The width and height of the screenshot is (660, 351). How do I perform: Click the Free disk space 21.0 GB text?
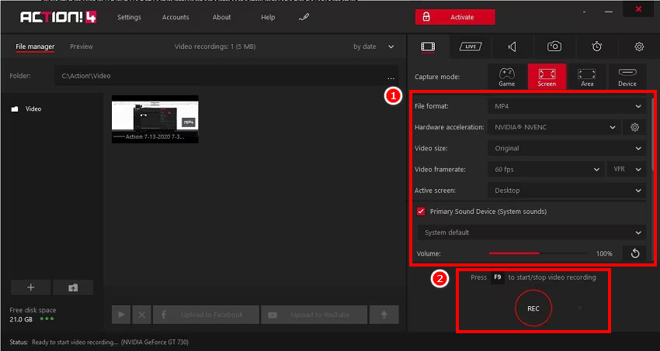(x=33, y=314)
